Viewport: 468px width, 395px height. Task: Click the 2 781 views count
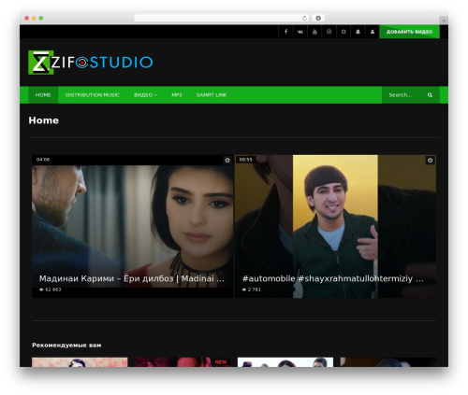252,289
